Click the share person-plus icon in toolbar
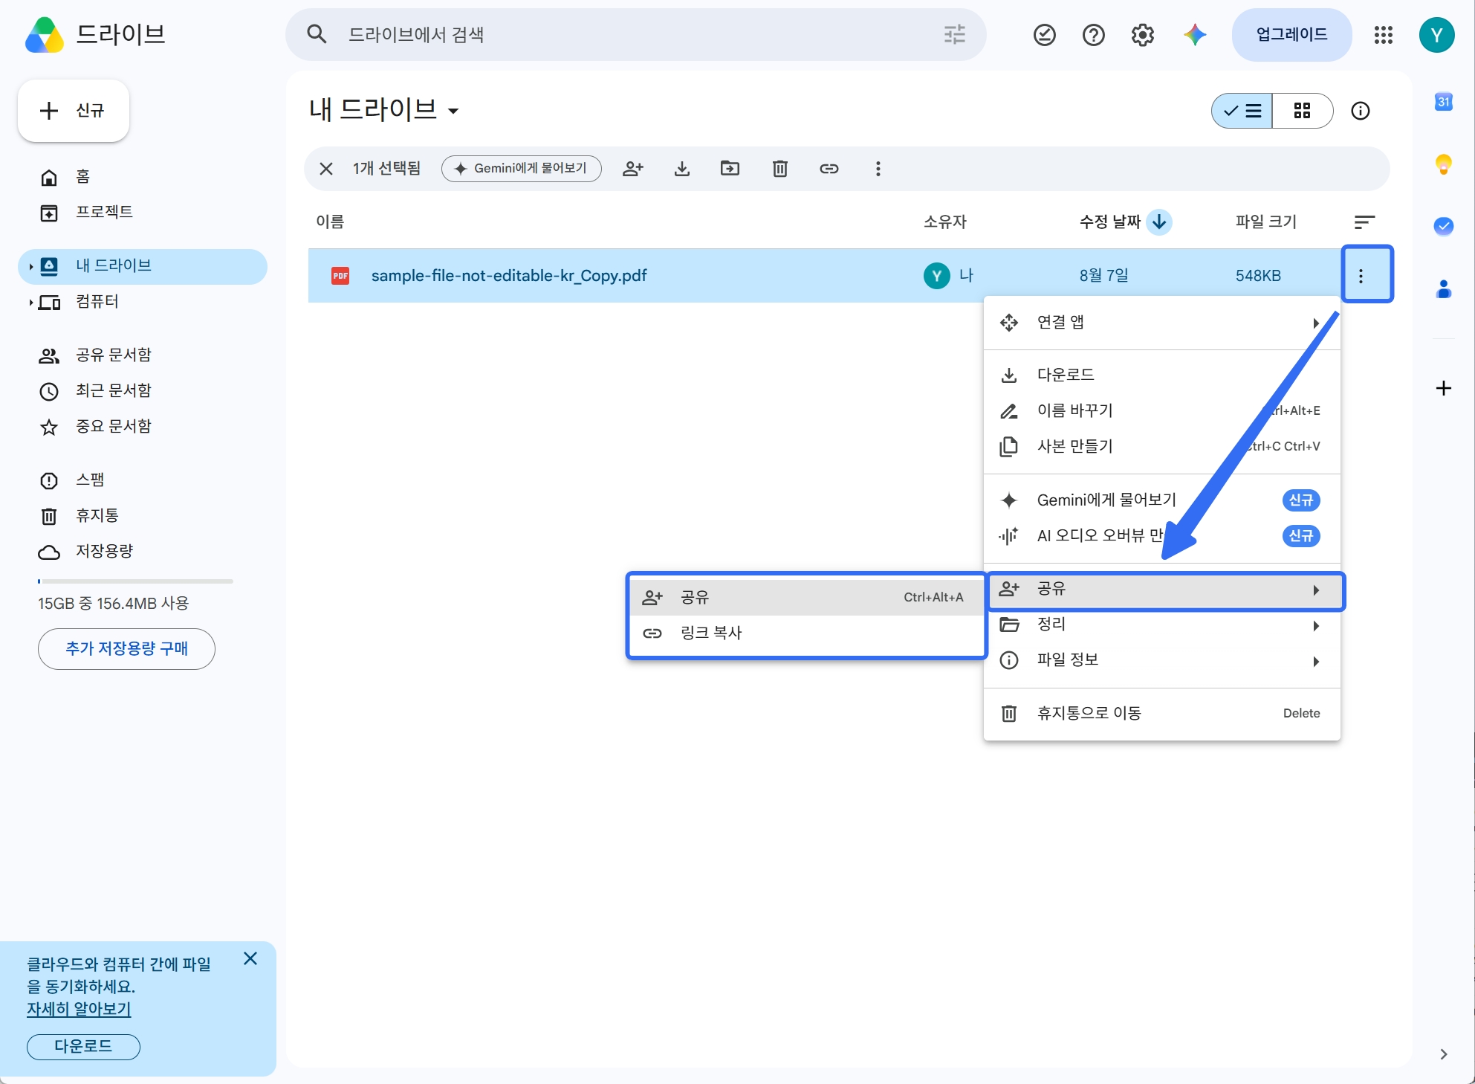Screen dimensions: 1475x1084 (632, 169)
